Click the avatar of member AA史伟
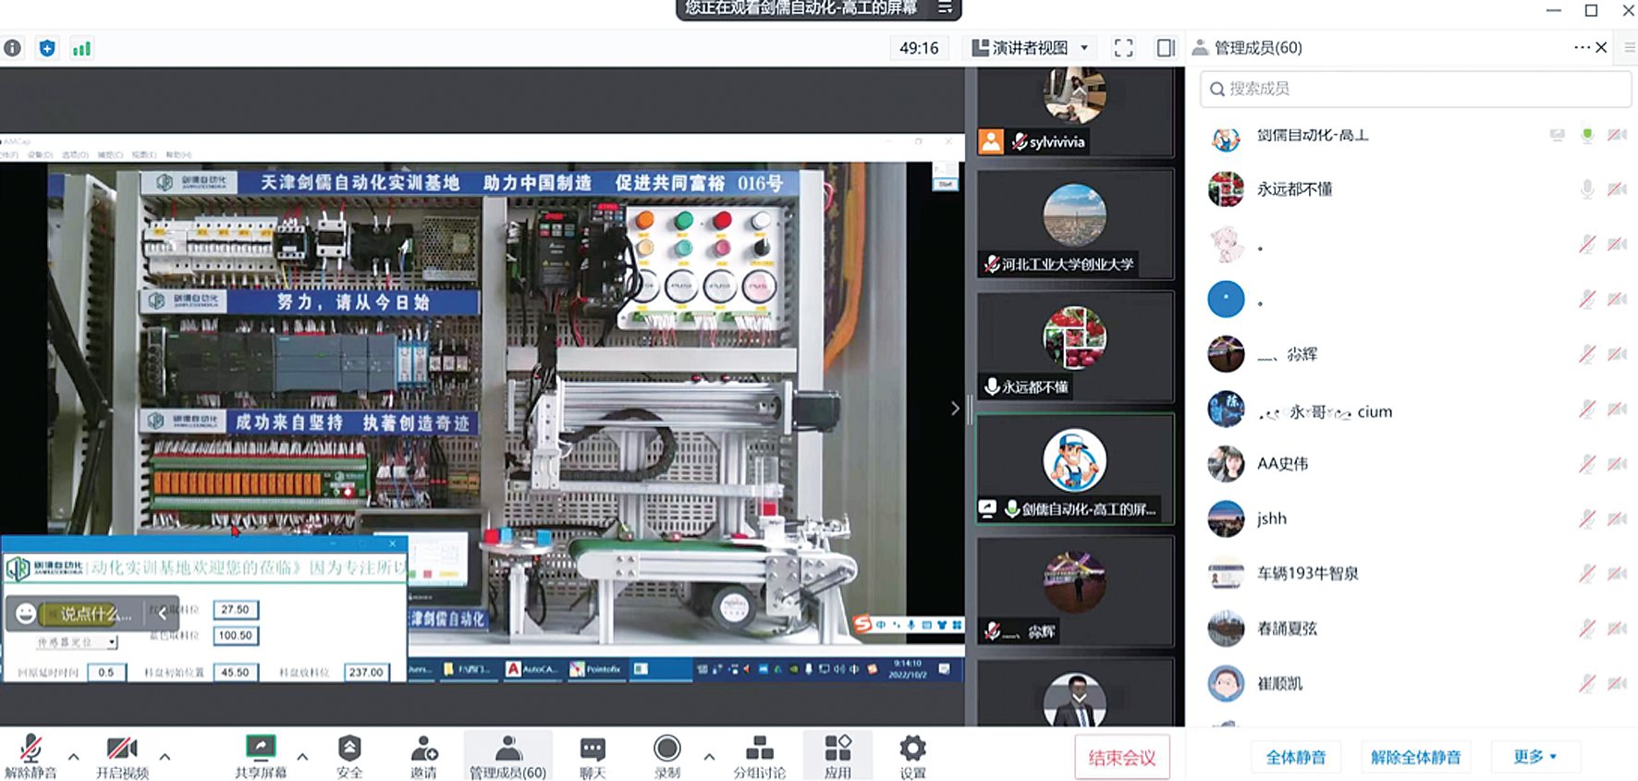 click(x=1226, y=464)
